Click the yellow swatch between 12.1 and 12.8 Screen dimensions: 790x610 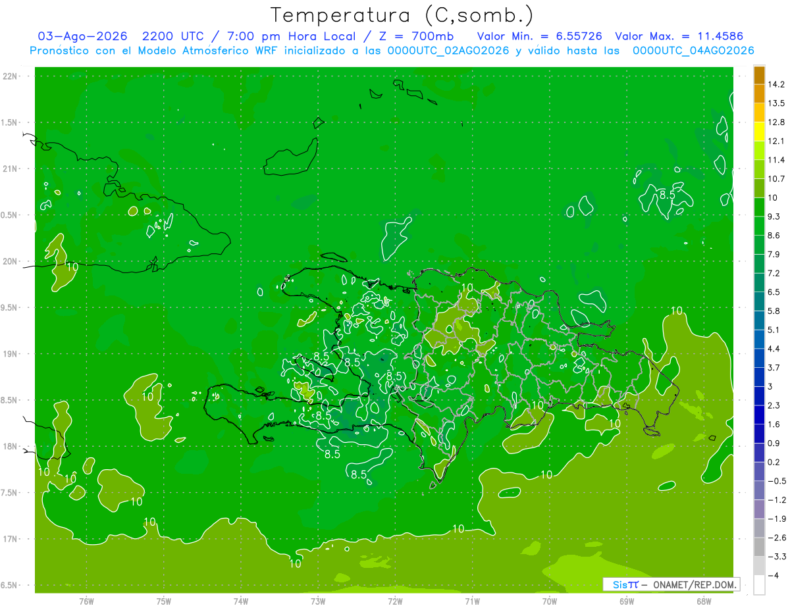click(x=759, y=132)
